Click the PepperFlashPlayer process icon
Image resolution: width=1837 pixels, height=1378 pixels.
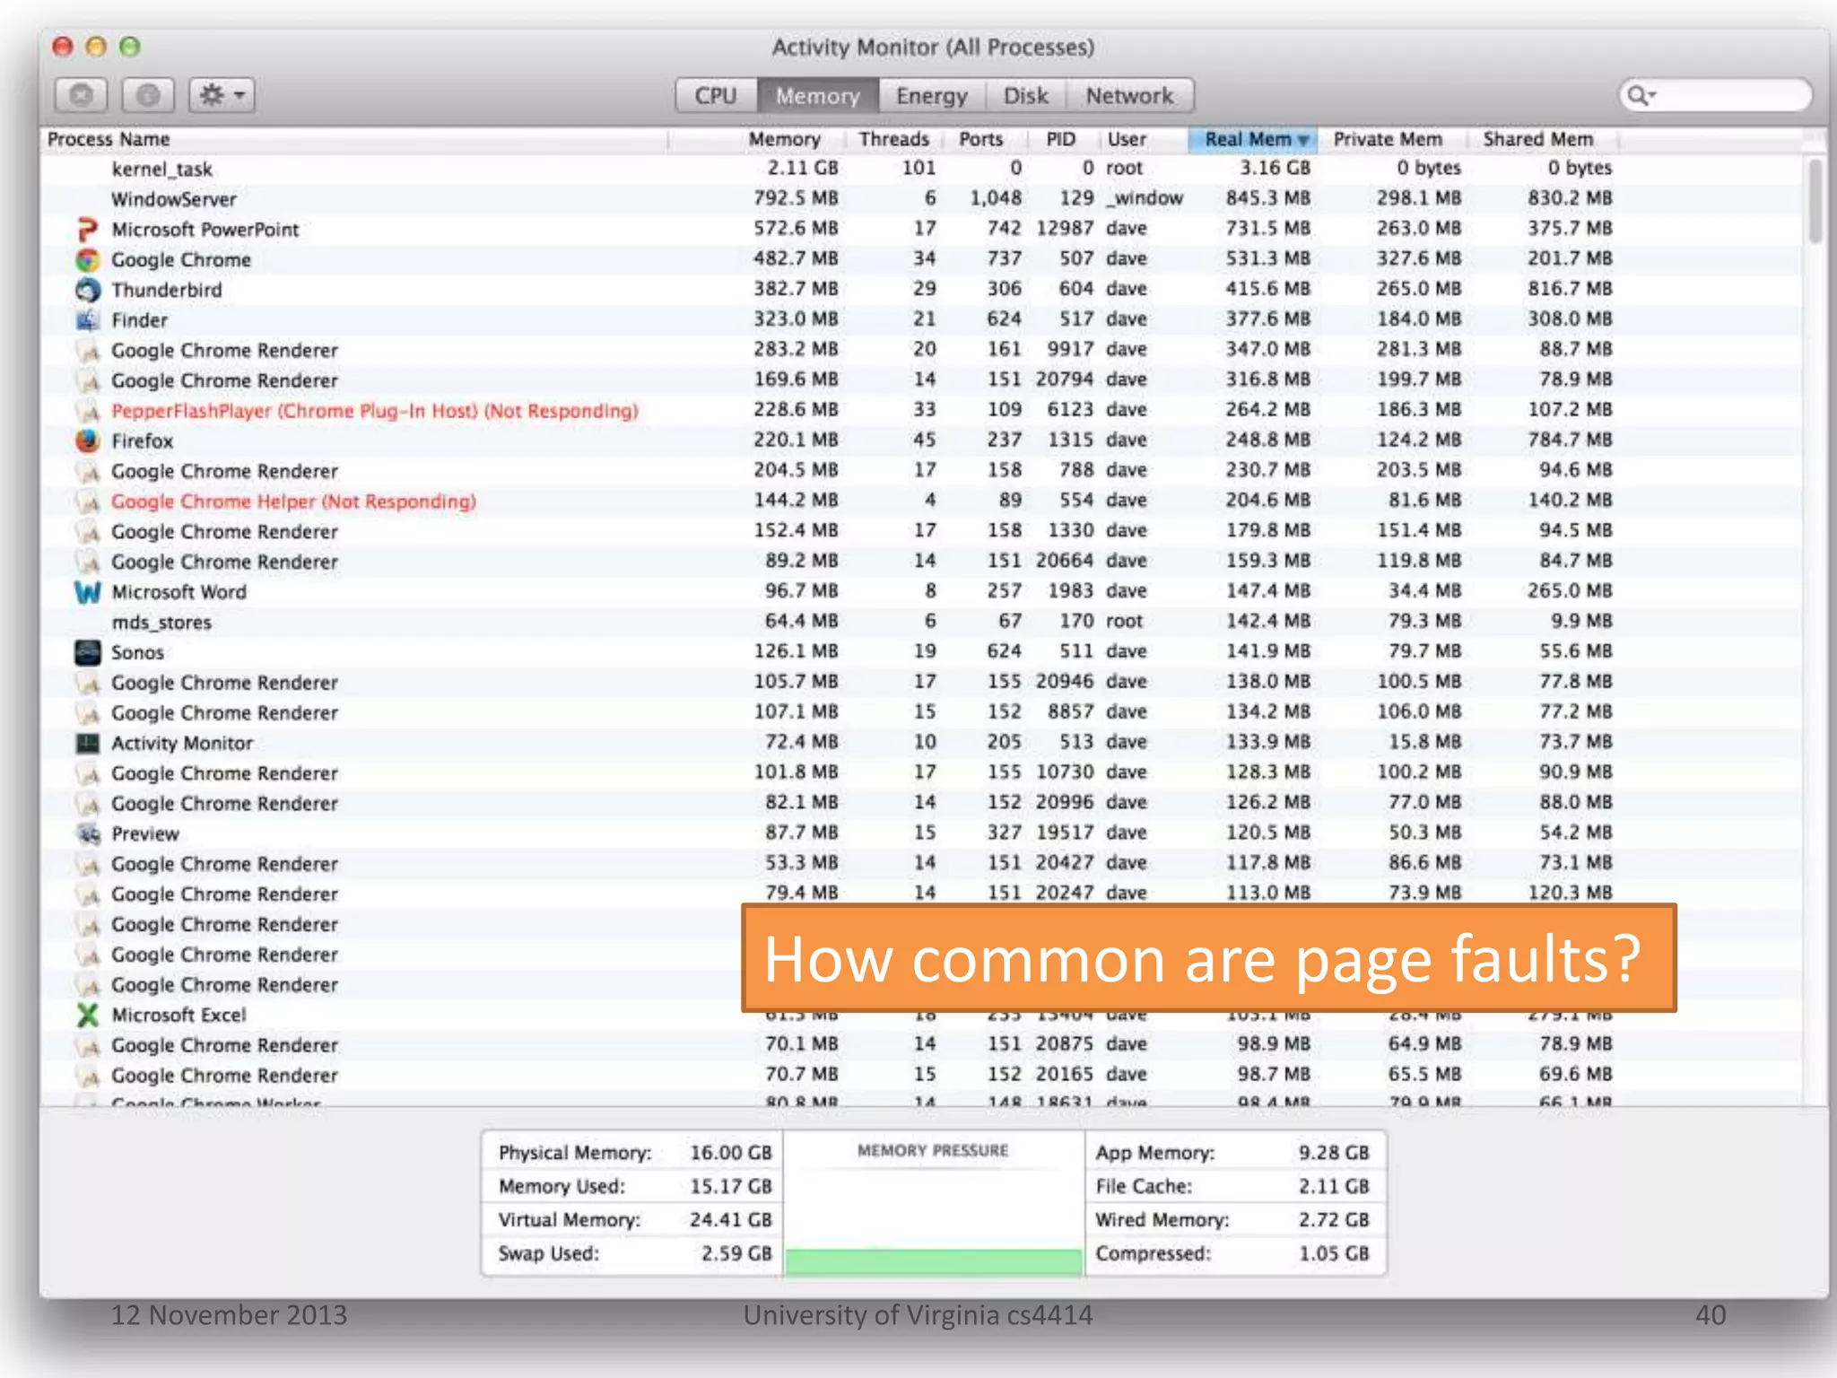click(88, 412)
